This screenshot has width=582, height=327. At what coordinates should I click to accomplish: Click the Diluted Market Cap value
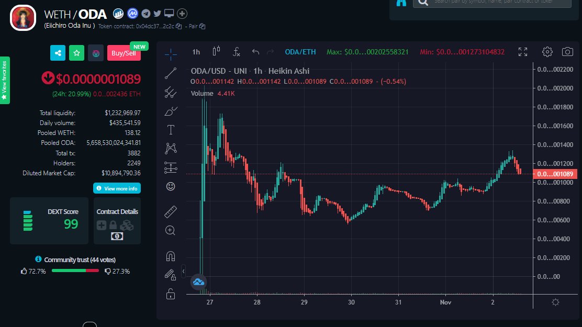pos(121,173)
